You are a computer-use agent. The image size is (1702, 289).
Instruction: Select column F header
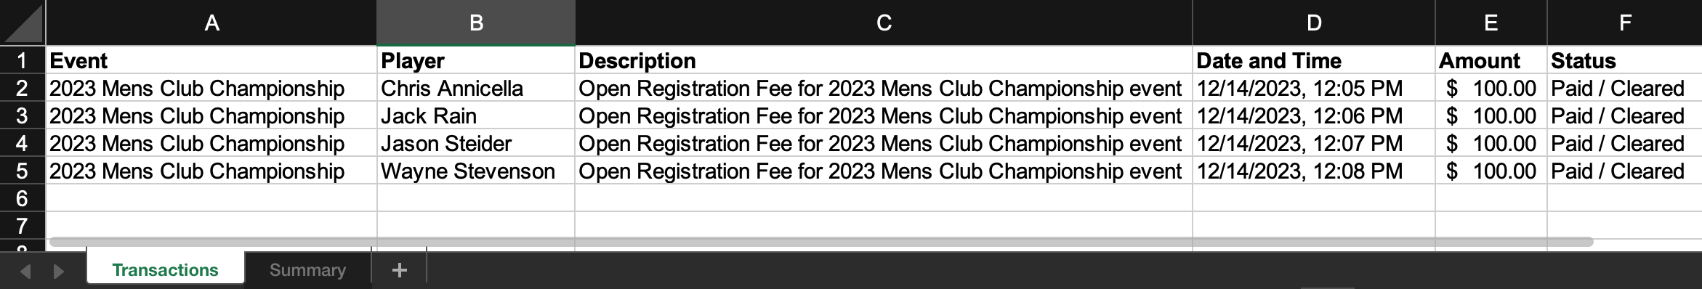[1625, 23]
